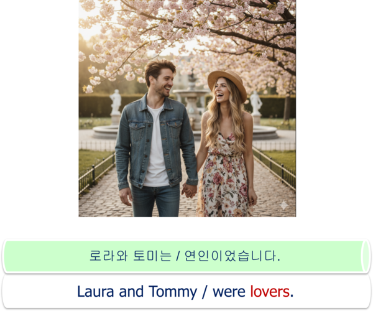Click the Korean word "토미는"
373x311 pixels.
[152, 256]
